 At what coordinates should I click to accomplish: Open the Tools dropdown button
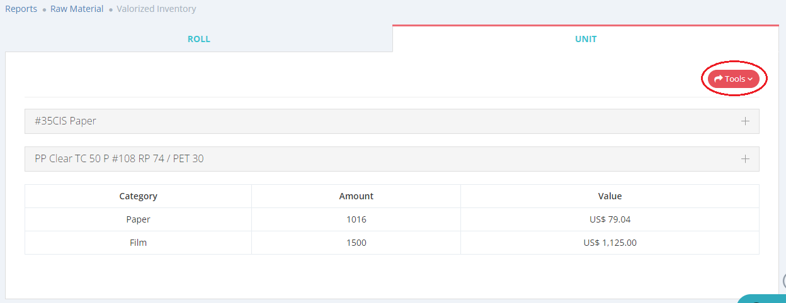click(x=733, y=79)
